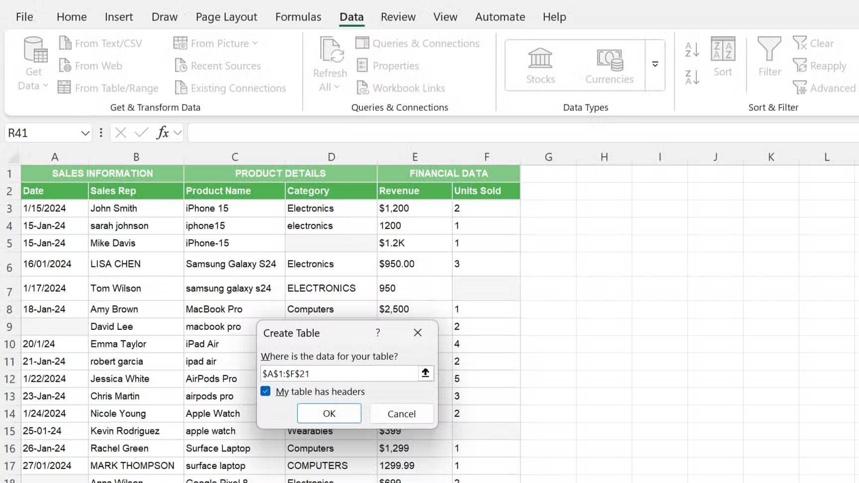Toggle the Filter funnel icon
This screenshot has width=859, height=483.
tap(769, 57)
